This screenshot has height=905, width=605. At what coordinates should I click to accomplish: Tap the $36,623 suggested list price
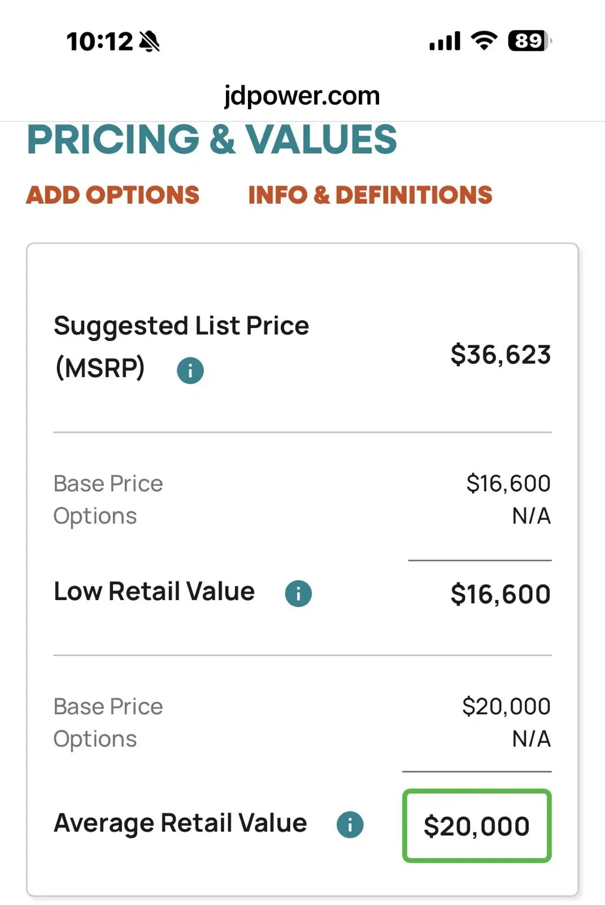(x=500, y=355)
